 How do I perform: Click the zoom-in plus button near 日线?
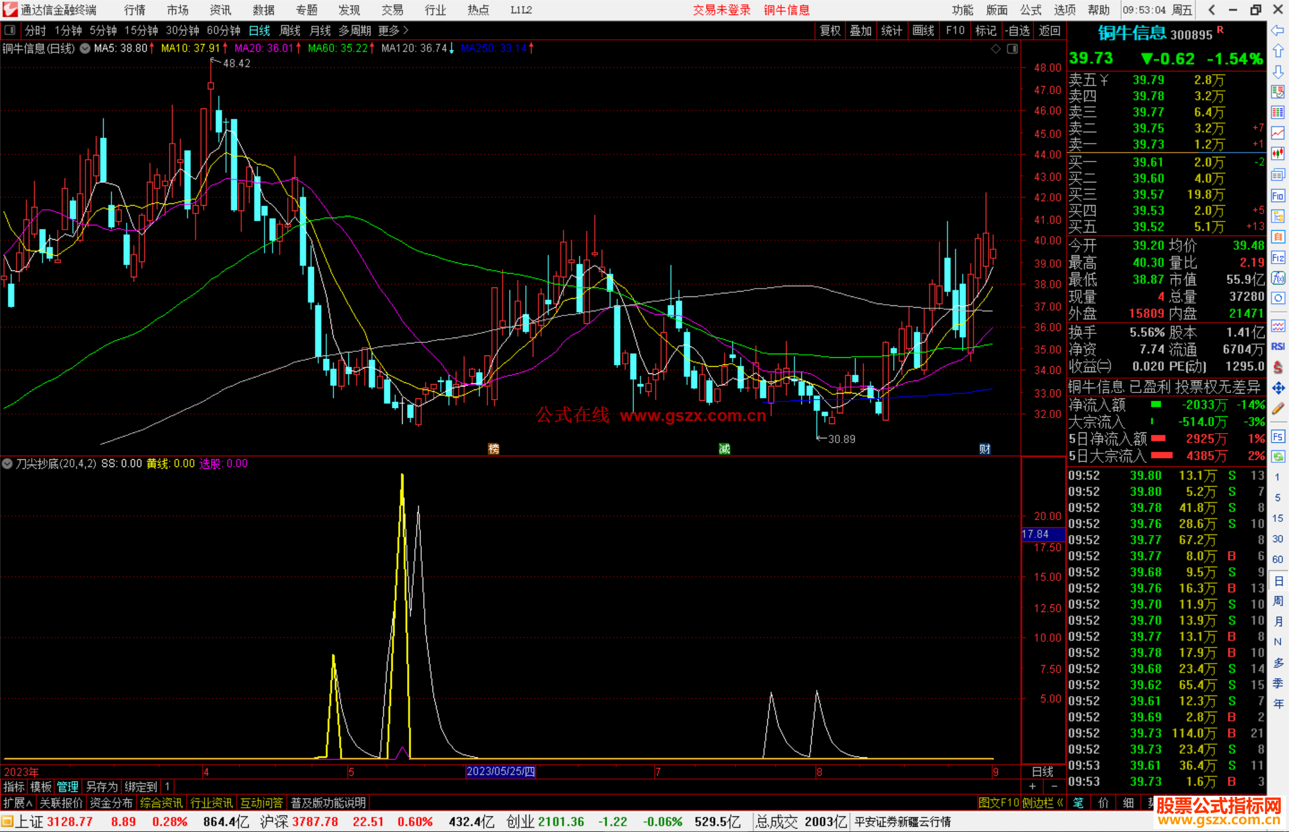coord(1032,786)
